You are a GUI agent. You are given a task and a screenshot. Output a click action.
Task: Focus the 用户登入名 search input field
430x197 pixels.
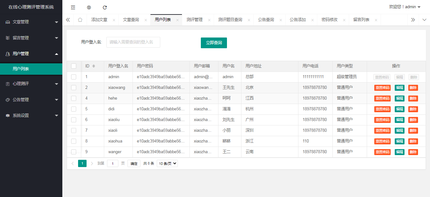pos(133,42)
